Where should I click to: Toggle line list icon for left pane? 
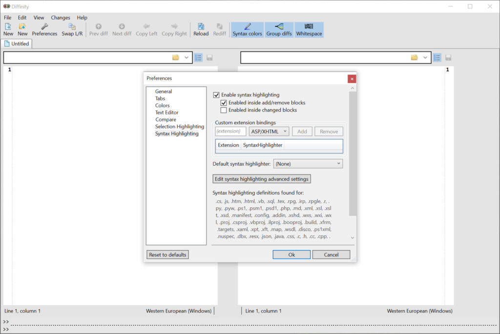pyautogui.click(x=198, y=58)
